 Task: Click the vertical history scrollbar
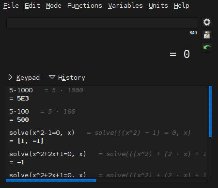pos(210,112)
